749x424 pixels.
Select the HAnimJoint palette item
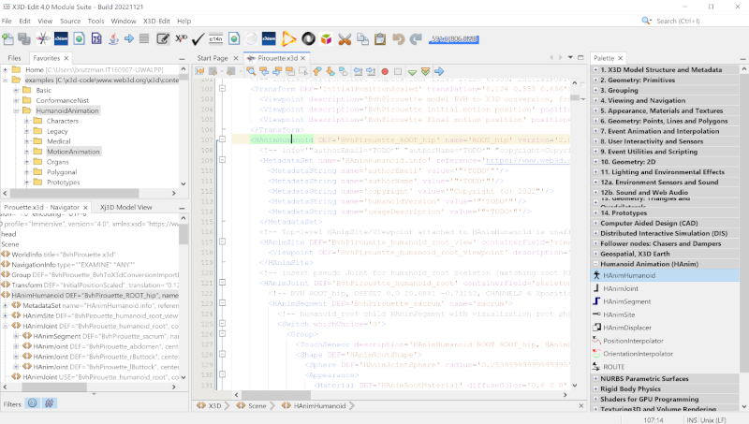[620, 288]
